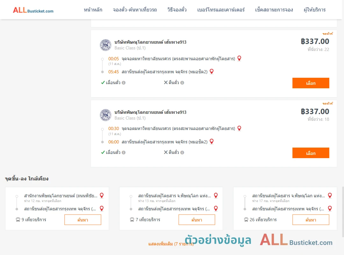This screenshot has width=344, height=255.
Task: Click bus icon beside 9 เที่ยวบริการ
Action: point(18,220)
